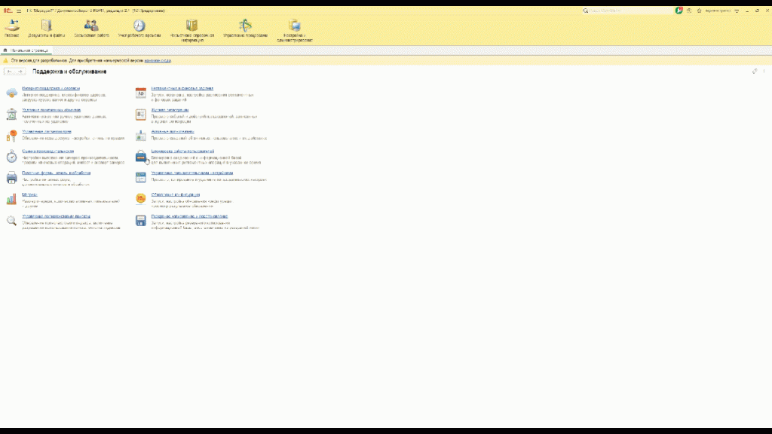Click the 1C round icon for Обновление конфигурации

[x=141, y=198]
